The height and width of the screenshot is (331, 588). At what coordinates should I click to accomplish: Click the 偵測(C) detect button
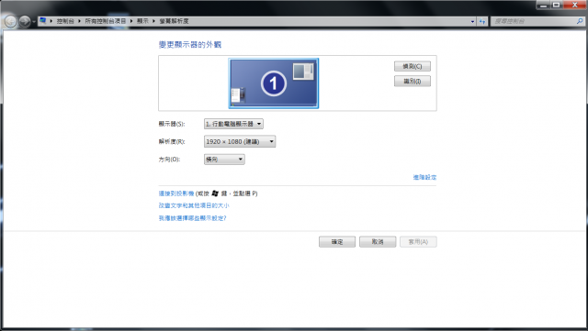click(413, 66)
